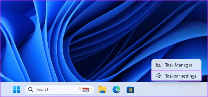This screenshot has height=97, width=208.
Task: Choose Task Manager from the context menu
Action: coord(176,65)
